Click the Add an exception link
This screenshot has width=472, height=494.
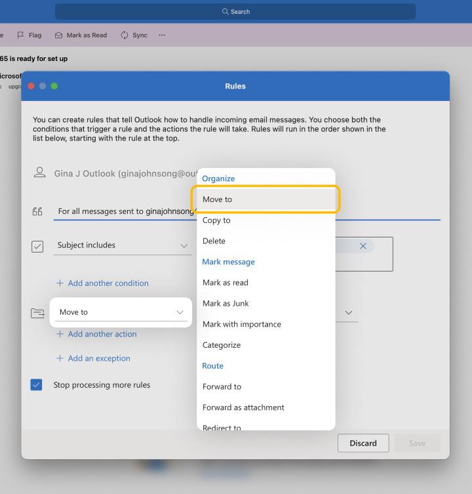98,358
